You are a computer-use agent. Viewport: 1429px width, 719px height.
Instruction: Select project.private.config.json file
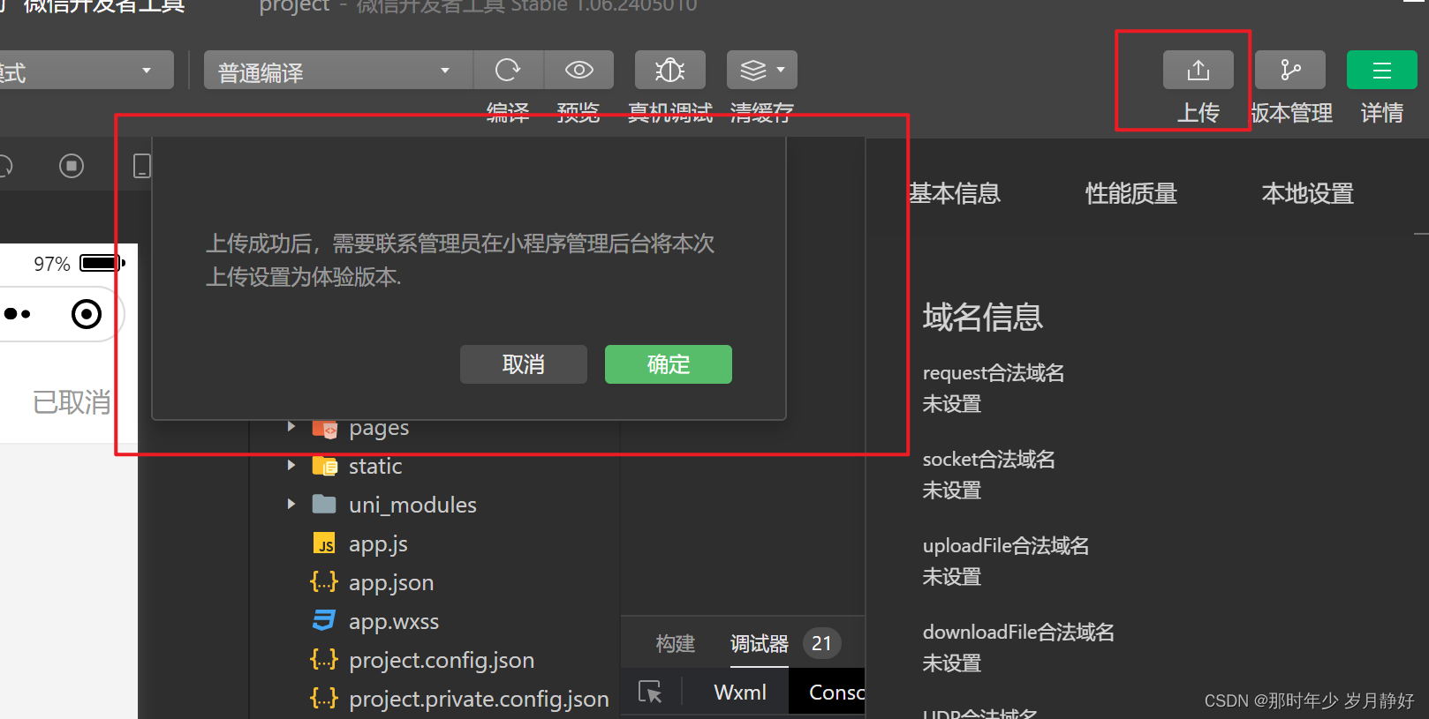coord(479,699)
